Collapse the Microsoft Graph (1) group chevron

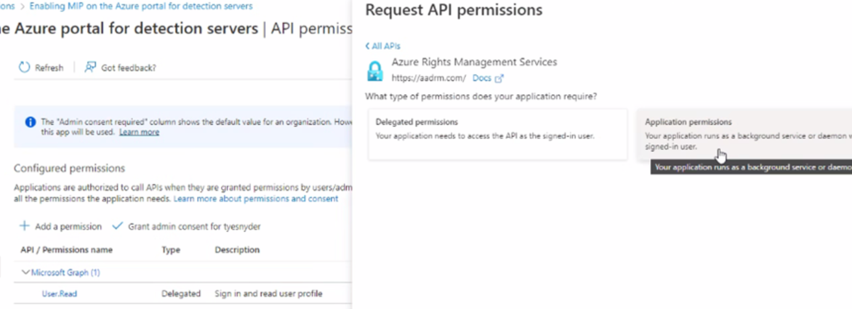pos(26,272)
